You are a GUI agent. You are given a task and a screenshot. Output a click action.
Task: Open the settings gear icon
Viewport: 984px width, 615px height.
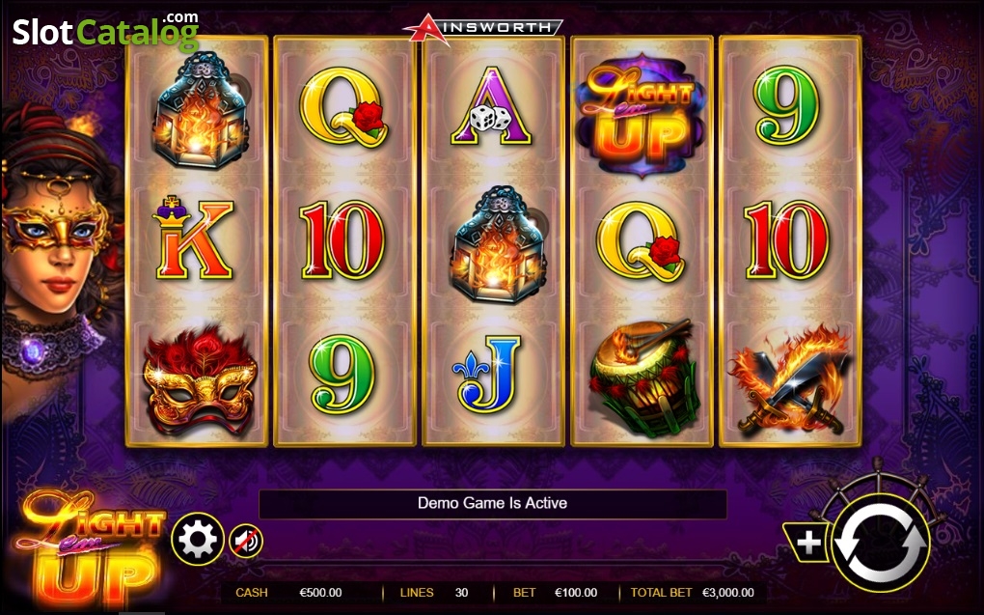[198, 539]
